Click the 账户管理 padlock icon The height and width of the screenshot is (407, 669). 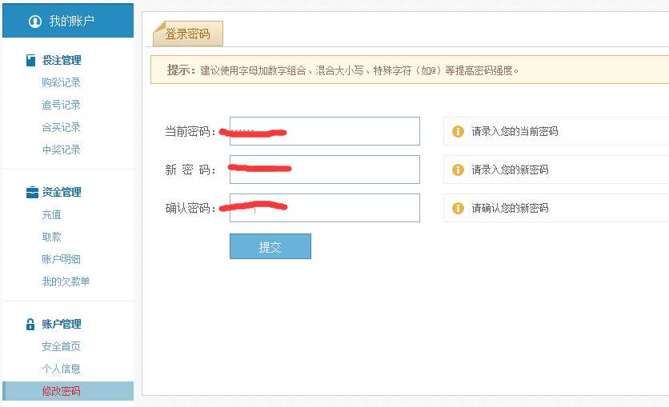pos(30,325)
